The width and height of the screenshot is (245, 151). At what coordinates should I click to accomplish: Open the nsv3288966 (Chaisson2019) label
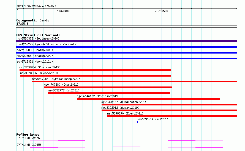click(40, 67)
